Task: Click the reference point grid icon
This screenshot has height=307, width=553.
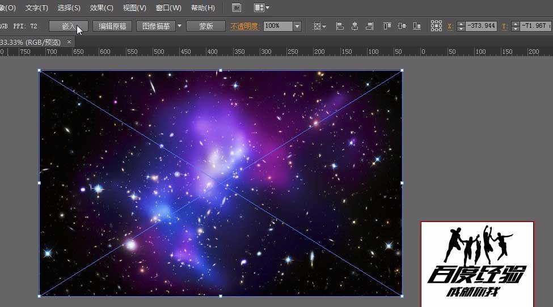Action: [x=436, y=26]
